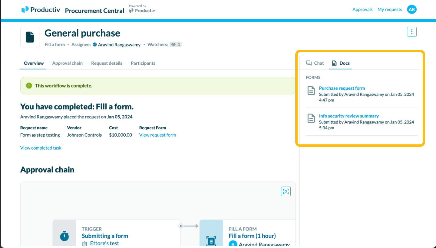Click the Purchase request form document icon

(x=311, y=91)
